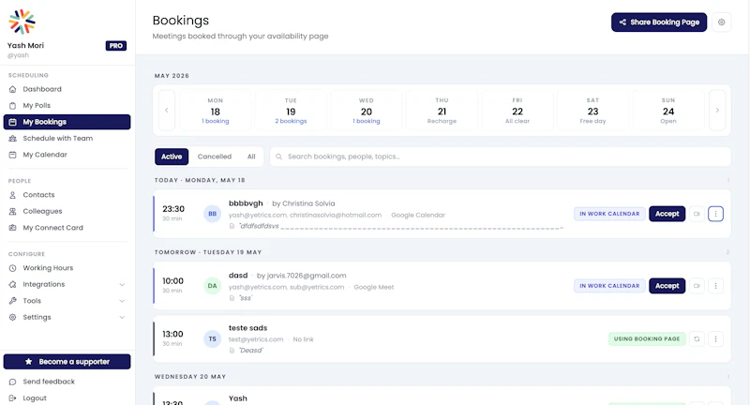Image resolution: width=750 pixels, height=405 pixels.
Task: Go to the next week
Action: (717, 111)
